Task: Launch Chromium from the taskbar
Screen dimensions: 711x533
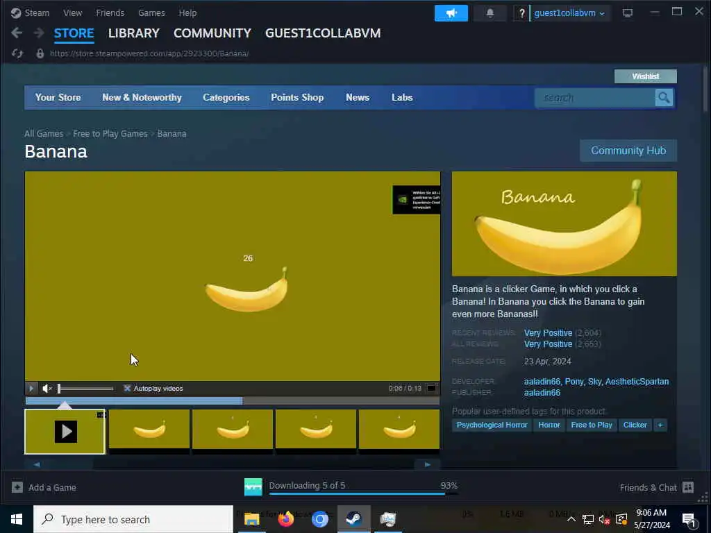Action: (319, 519)
